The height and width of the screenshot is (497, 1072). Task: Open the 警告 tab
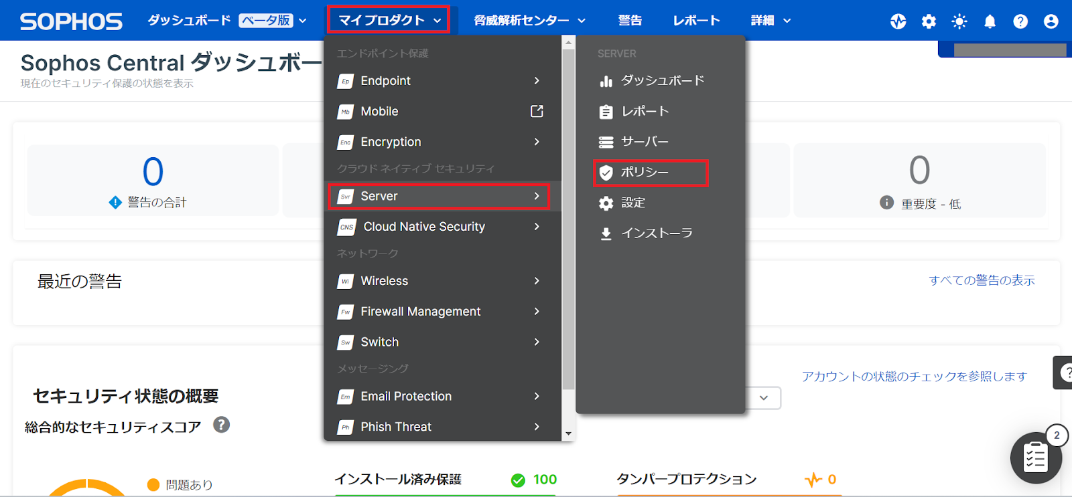tap(630, 21)
